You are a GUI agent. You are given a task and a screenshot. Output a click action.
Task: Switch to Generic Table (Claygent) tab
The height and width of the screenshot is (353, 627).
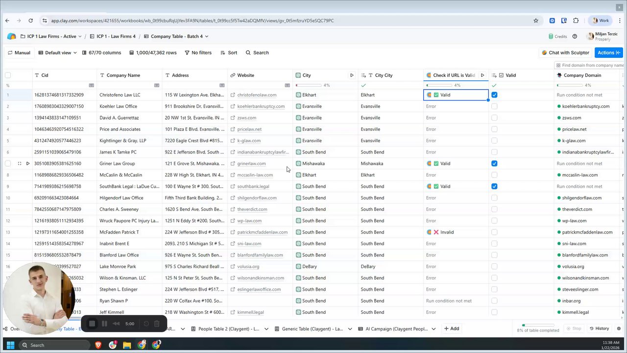(312, 328)
